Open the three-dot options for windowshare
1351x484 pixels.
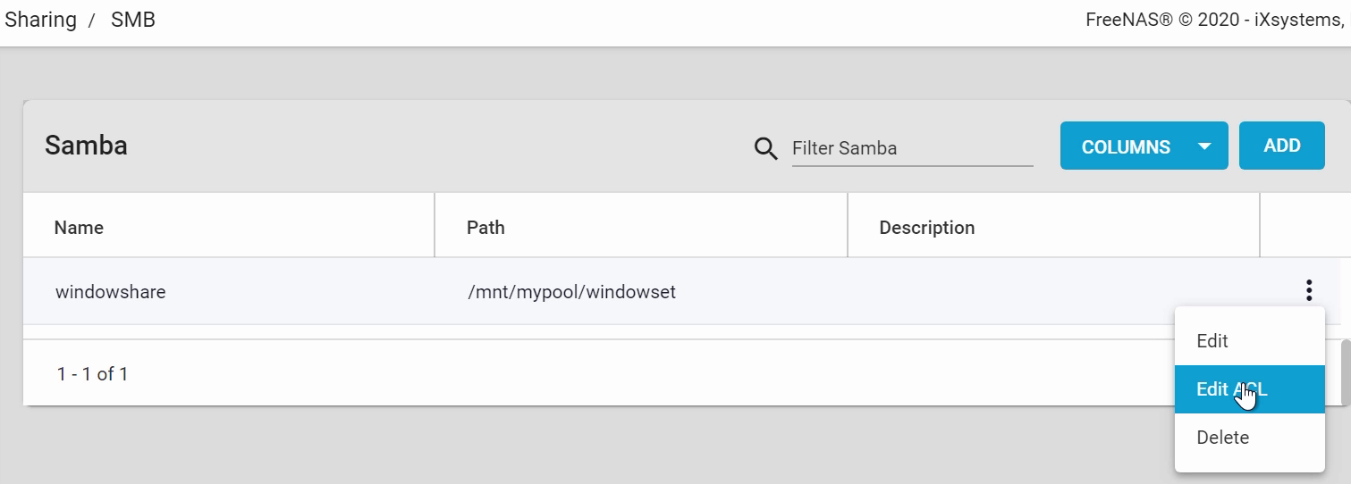coord(1309,290)
